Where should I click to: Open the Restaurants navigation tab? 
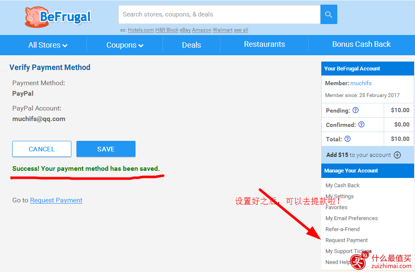tap(264, 44)
